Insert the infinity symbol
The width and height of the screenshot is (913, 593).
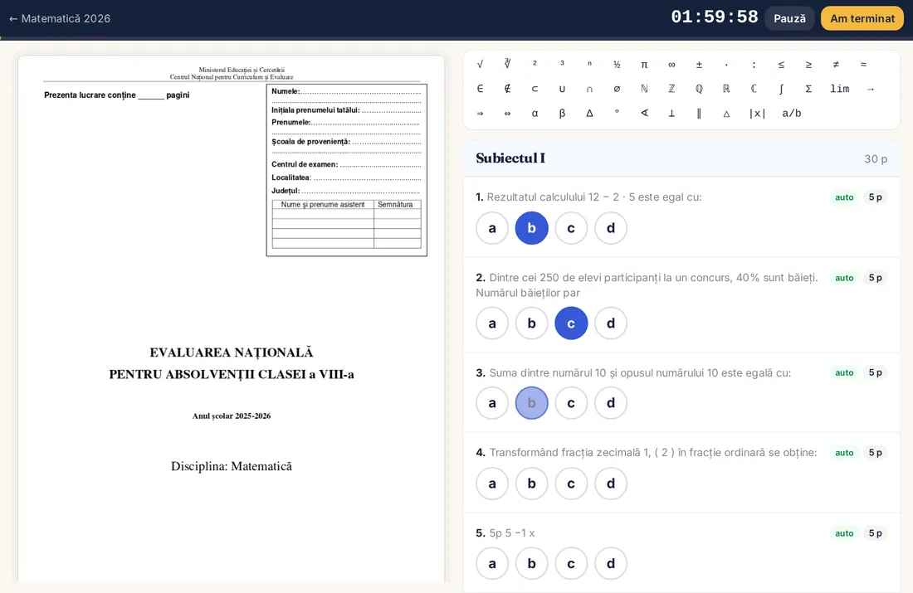click(x=671, y=64)
